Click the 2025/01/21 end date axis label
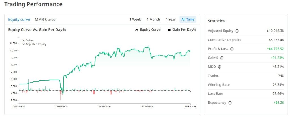This screenshot has width=290, height=117. pos(190,107)
